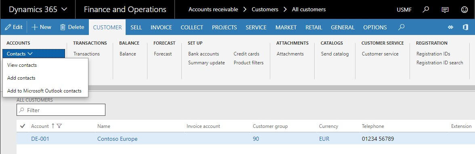The width and height of the screenshot is (475, 154).
Task: Click the Customer group column header
Action: tap(270, 126)
